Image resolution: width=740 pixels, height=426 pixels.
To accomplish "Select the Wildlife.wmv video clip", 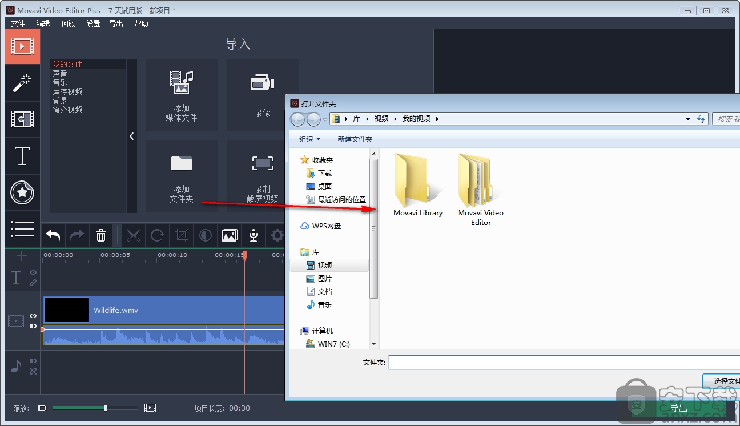I will pos(164,310).
